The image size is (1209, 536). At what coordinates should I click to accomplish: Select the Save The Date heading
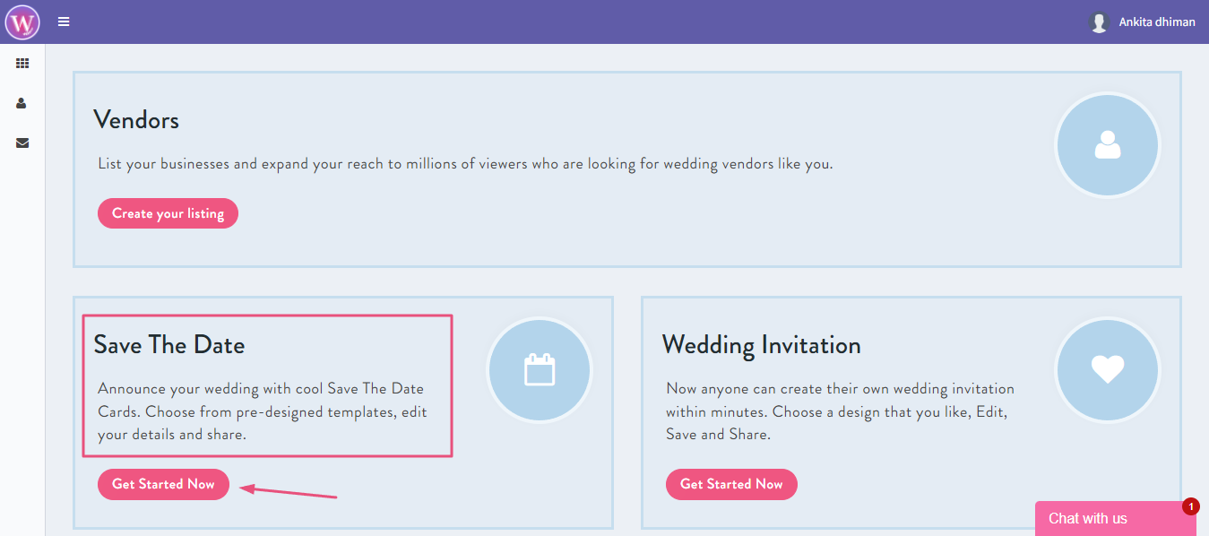169,345
